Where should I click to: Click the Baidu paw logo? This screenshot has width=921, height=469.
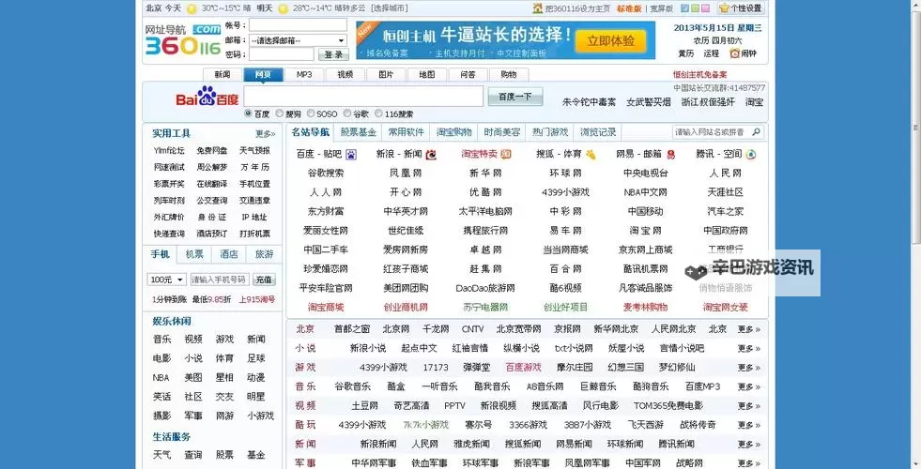coord(207,97)
